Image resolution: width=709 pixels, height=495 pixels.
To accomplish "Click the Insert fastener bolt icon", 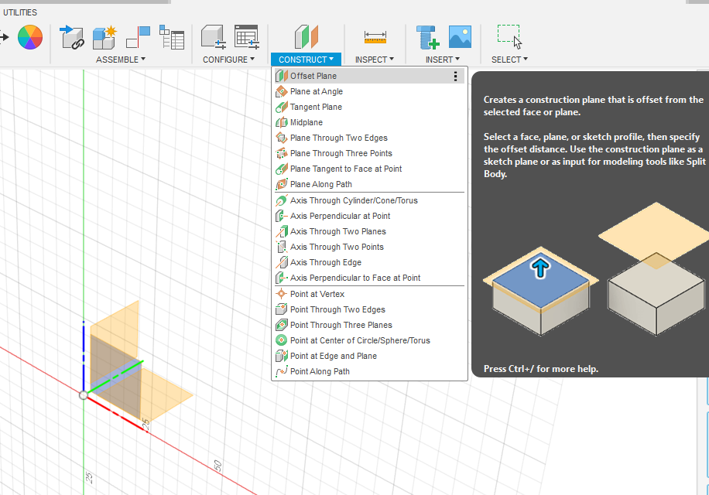I will (x=426, y=36).
